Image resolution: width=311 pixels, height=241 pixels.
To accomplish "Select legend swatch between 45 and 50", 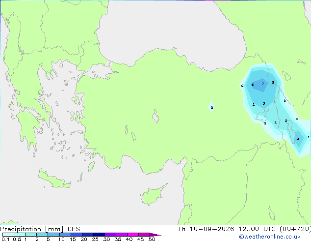I will point(144,235).
